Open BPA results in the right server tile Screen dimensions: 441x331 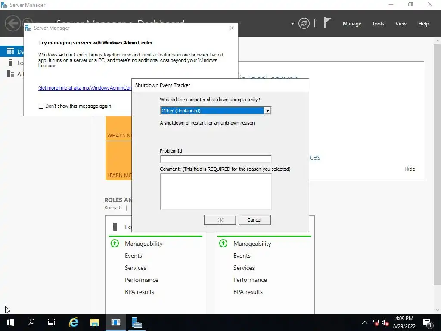click(248, 292)
